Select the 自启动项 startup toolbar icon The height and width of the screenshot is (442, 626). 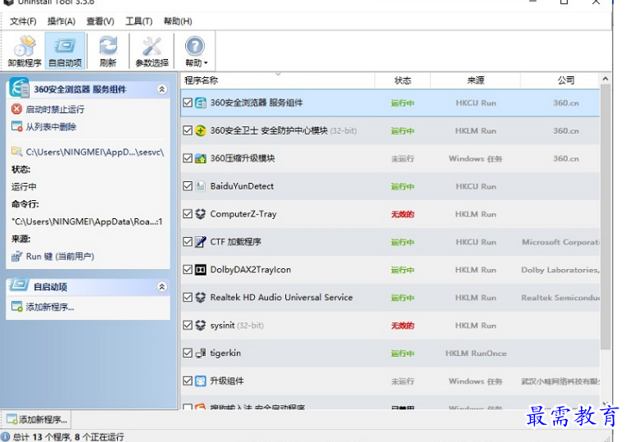[x=65, y=51]
